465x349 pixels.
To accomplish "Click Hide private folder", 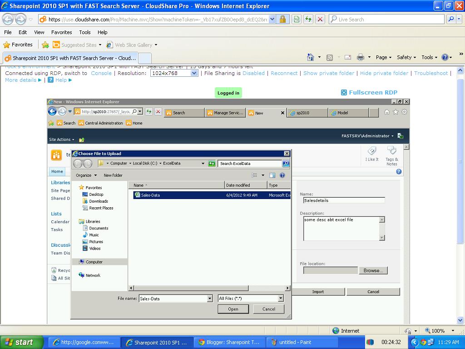I will click(384, 73).
